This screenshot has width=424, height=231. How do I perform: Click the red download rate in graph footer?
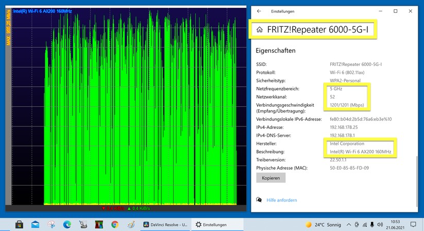click(x=113, y=208)
